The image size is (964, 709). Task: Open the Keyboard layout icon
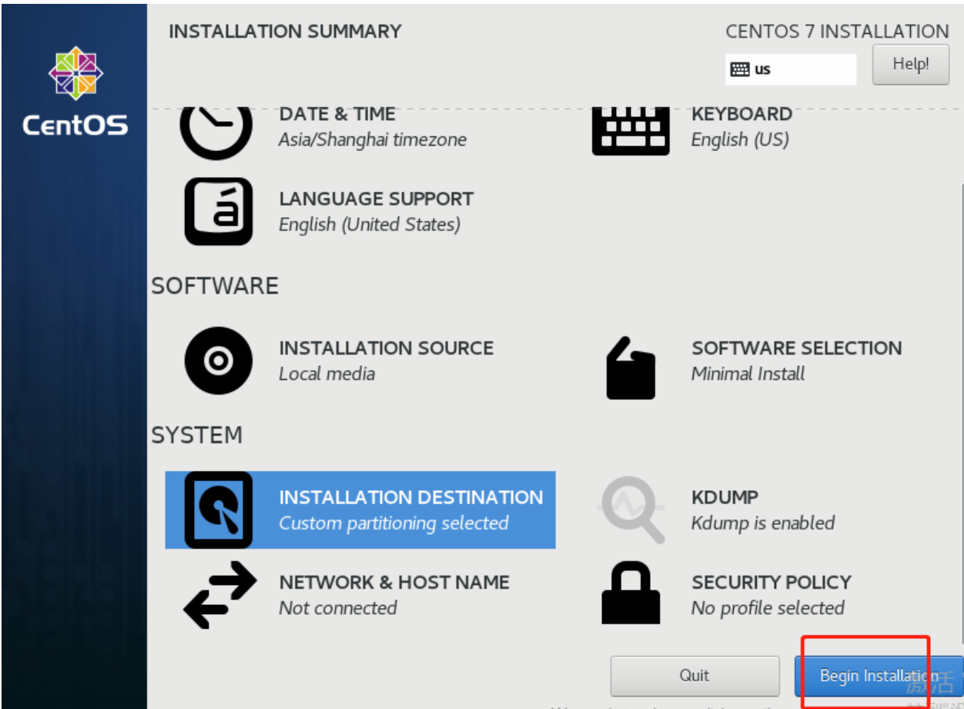pos(631,131)
